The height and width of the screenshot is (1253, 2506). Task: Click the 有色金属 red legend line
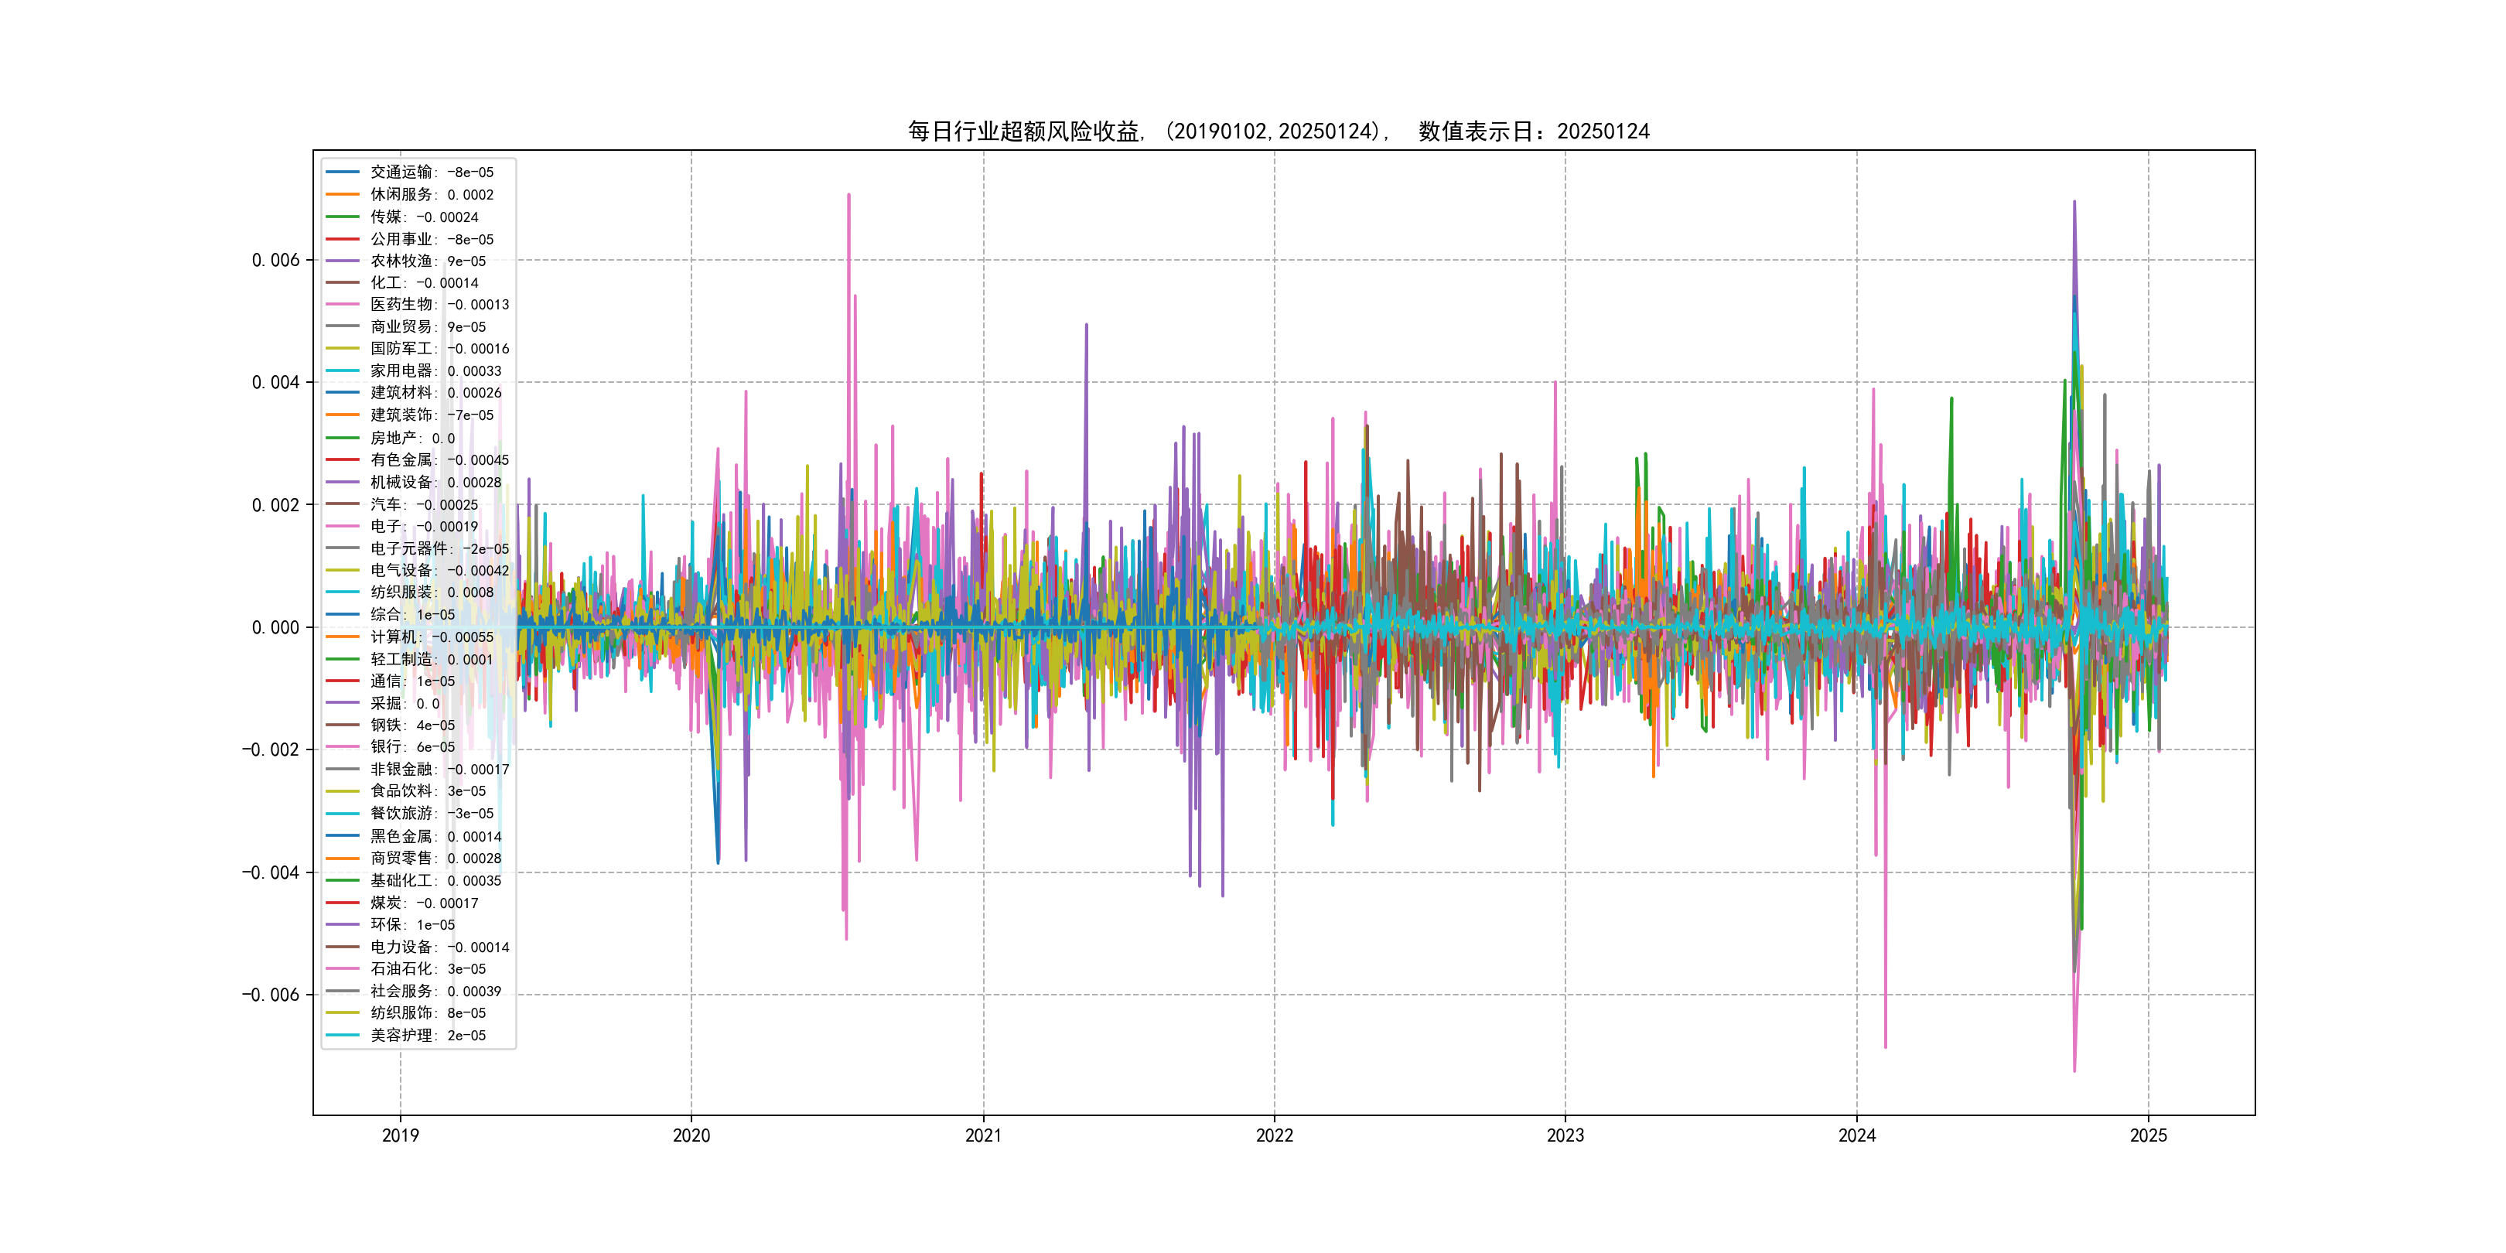click(x=343, y=460)
